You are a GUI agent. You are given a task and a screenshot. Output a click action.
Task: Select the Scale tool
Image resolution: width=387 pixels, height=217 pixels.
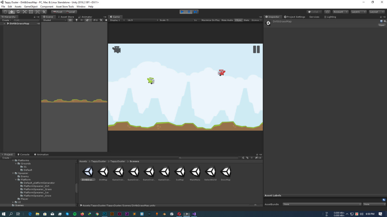coord(25,12)
